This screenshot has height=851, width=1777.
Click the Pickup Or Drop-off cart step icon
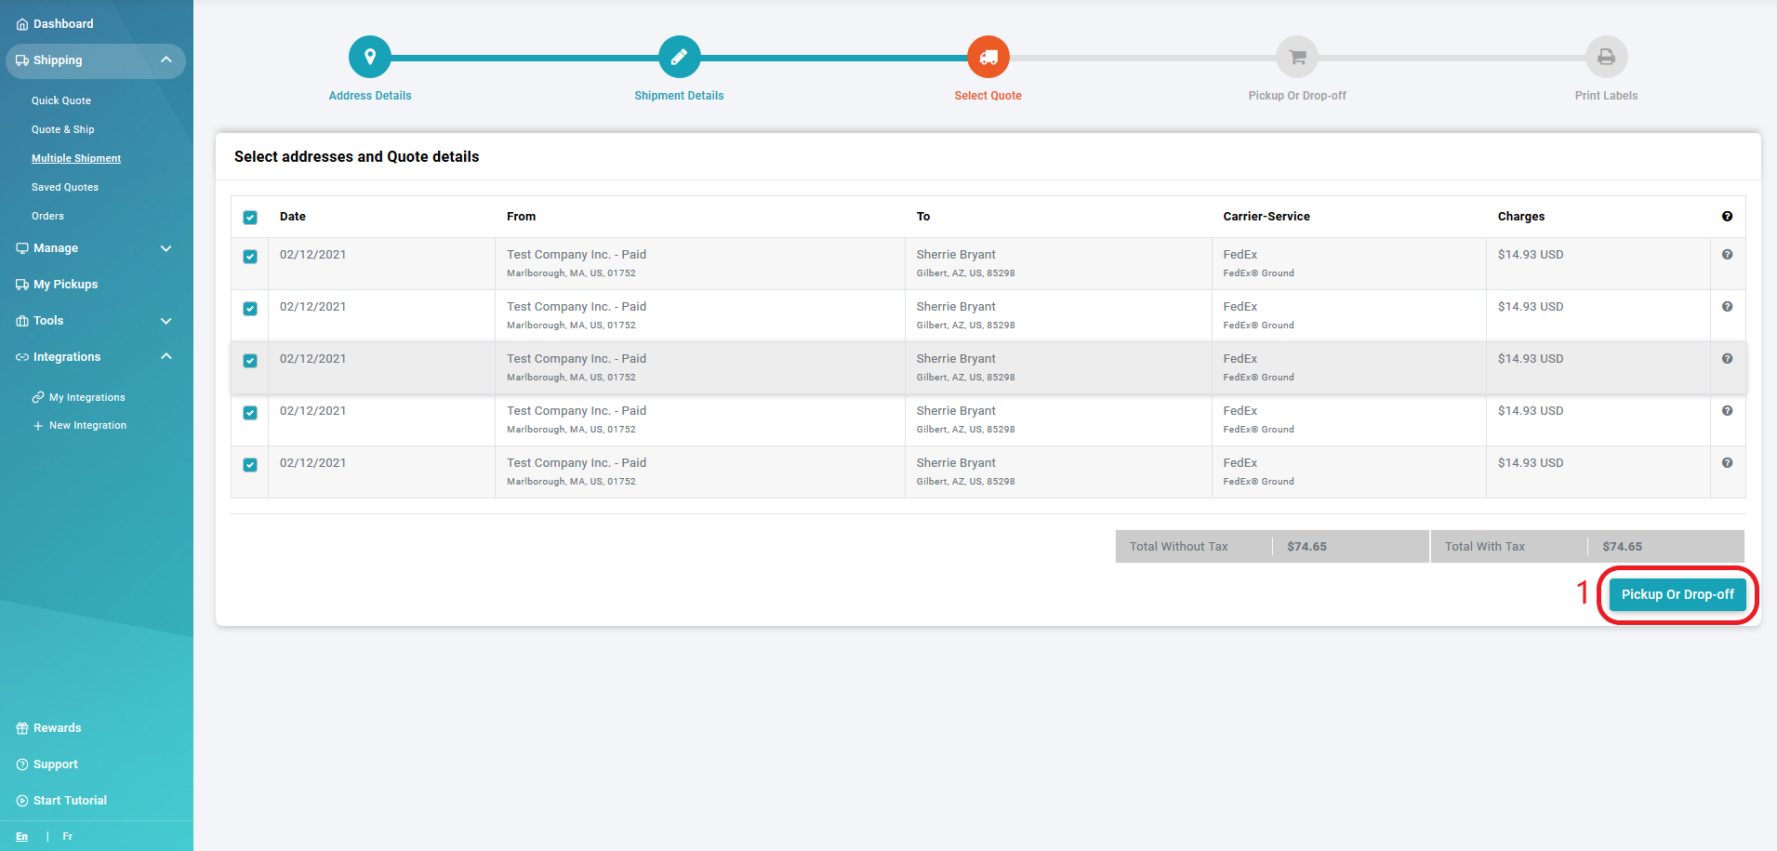click(1297, 57)
